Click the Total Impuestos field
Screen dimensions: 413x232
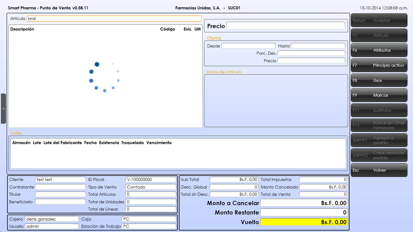[x=324, y=179]
